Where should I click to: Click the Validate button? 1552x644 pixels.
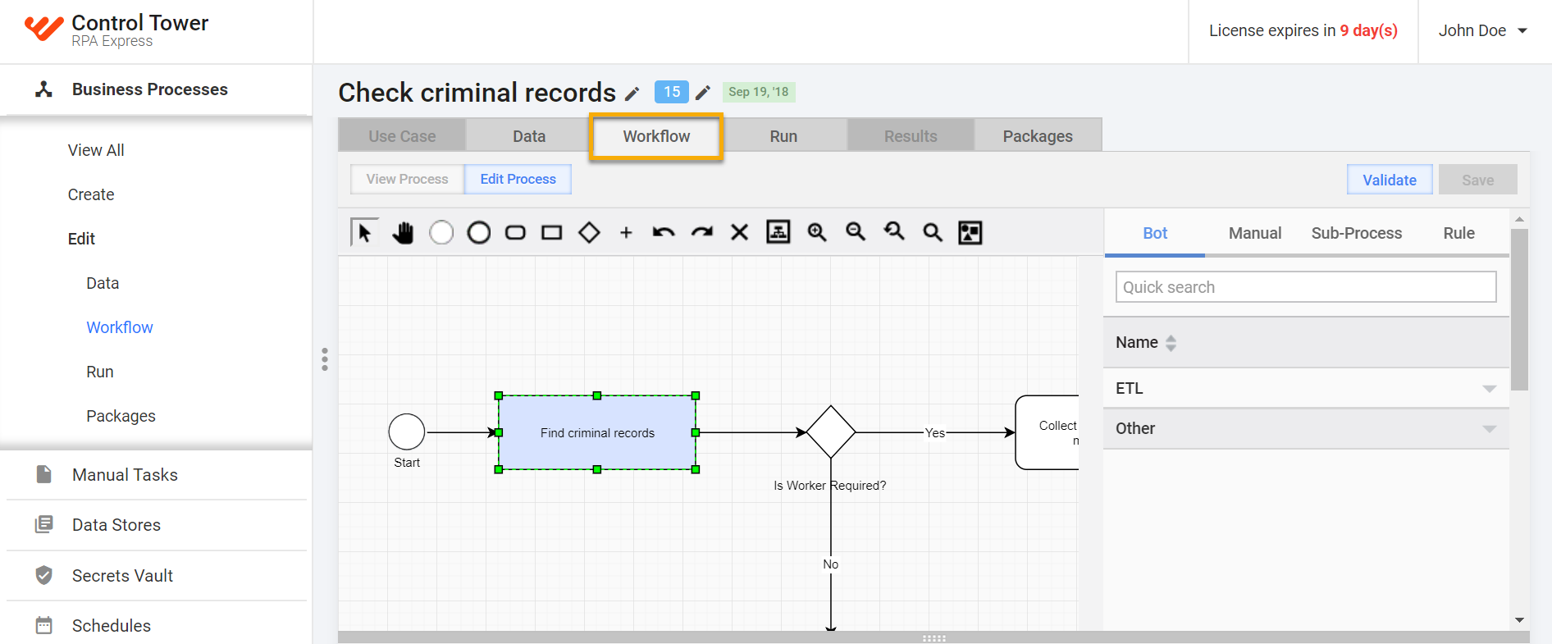point(1390,180)
